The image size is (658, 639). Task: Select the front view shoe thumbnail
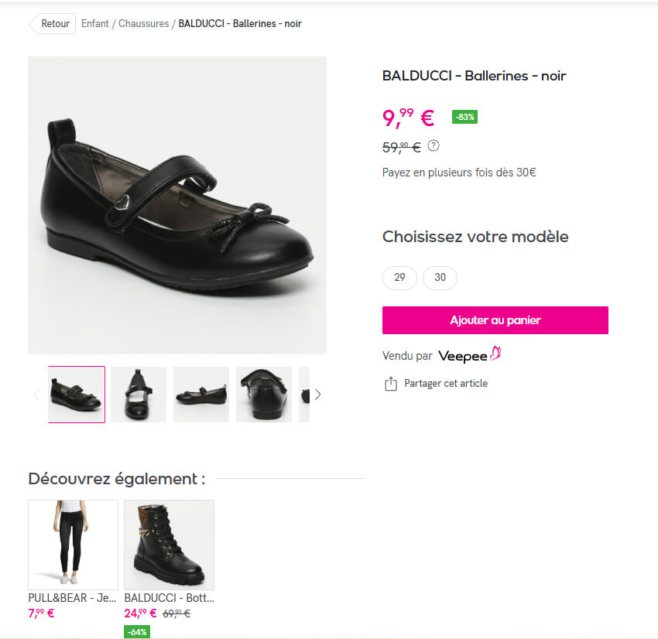click(x=139, y=395)
